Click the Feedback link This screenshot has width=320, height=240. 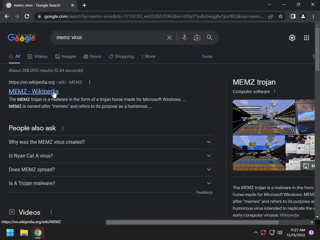pos(204,192)
